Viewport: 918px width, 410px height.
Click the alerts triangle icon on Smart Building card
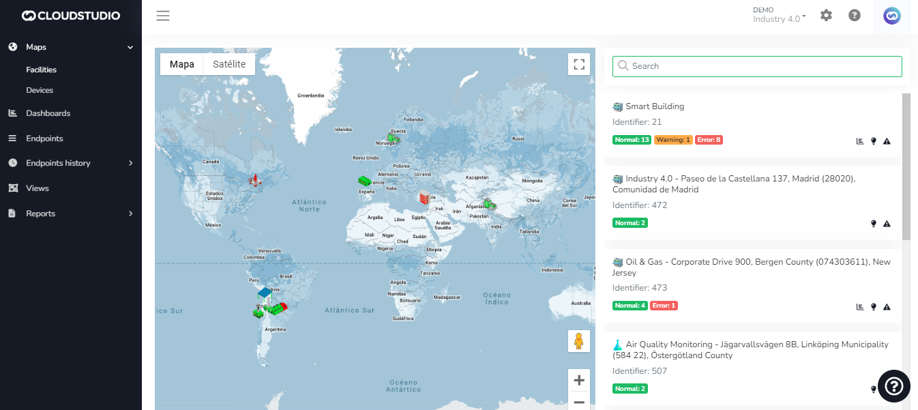(887, 141)
